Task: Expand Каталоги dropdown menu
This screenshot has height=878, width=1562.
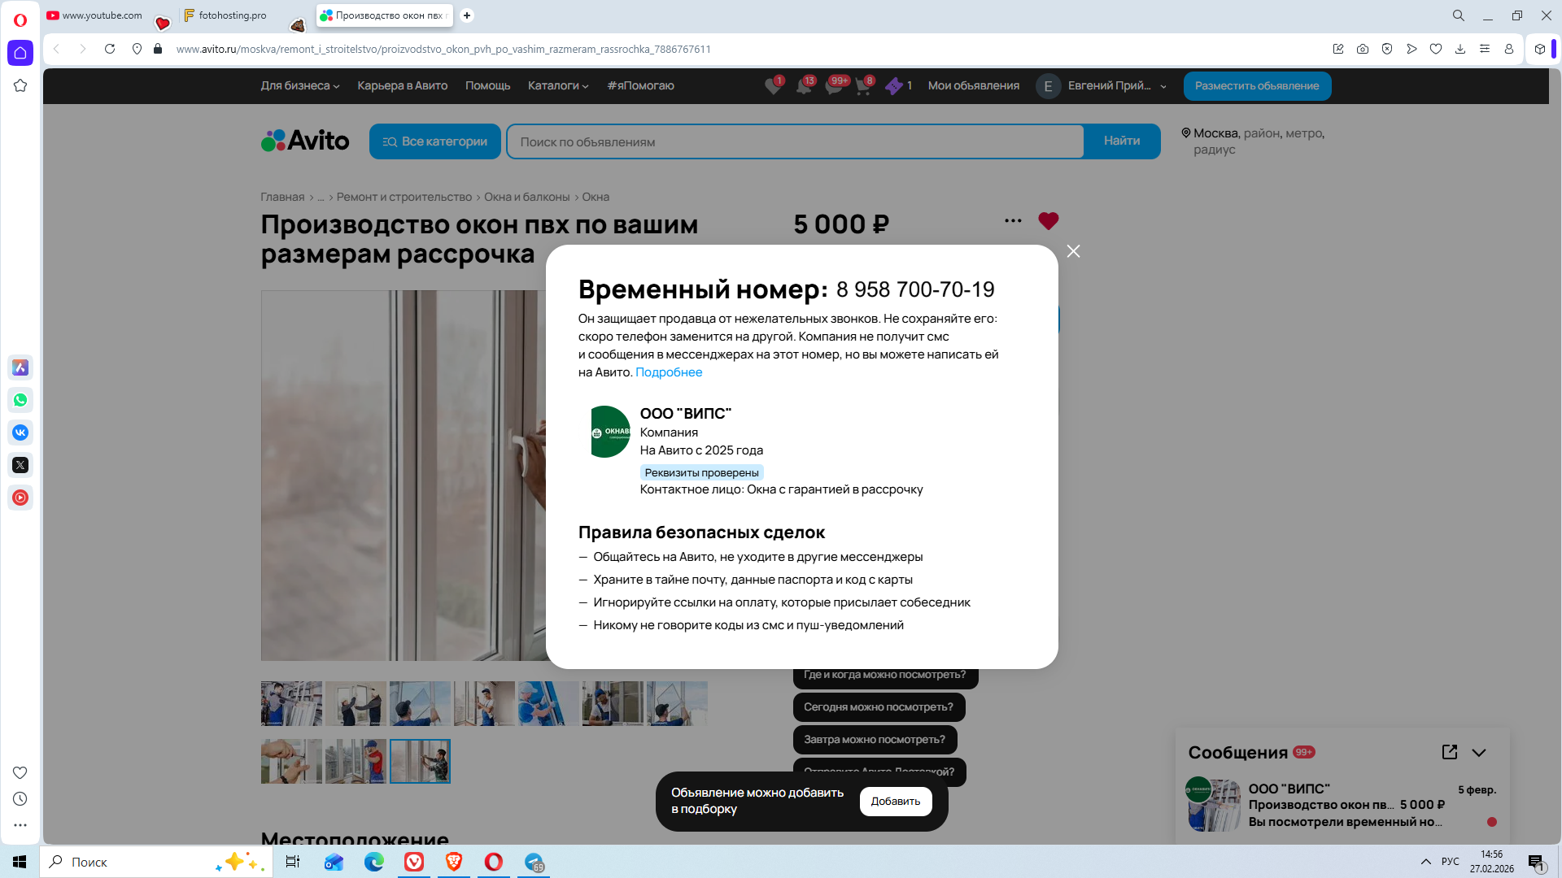Action: coord(557,85)
